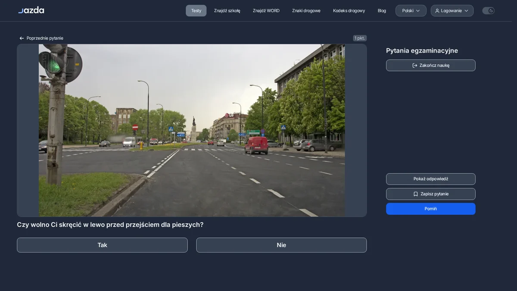Answer Nie to the question

[x=281, y=245]
